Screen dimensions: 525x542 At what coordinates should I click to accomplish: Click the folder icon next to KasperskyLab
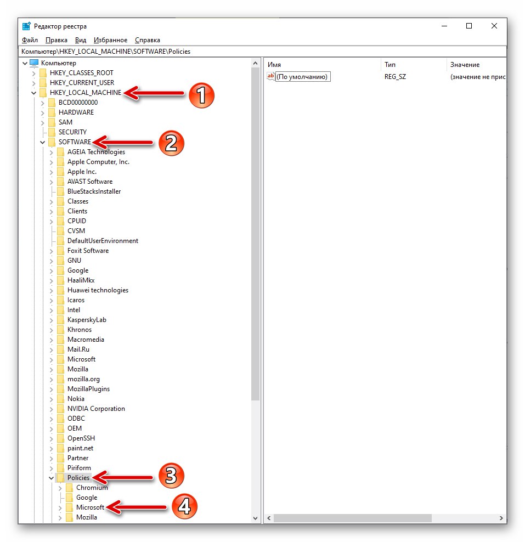[x=61, y=320]
